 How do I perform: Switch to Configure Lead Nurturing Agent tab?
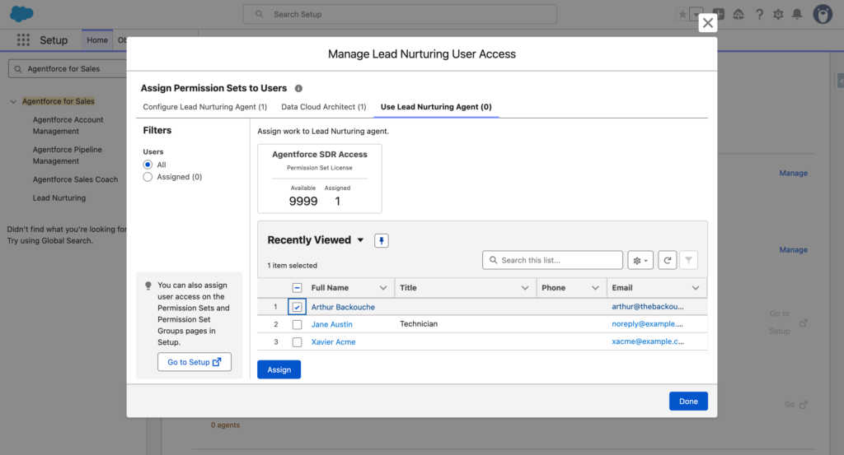click(204, 107)
